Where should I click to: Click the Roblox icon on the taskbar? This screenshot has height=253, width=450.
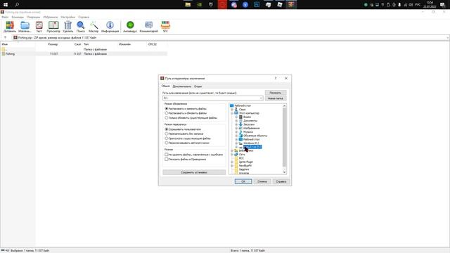pos(280,5)
